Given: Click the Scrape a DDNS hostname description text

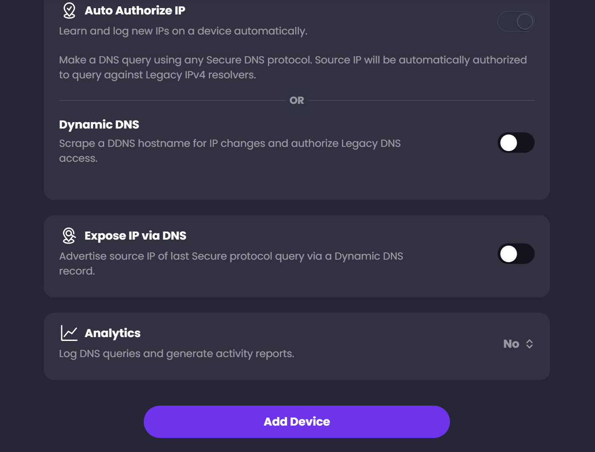Looking at the screenshot, I should [x=230, y=151].
